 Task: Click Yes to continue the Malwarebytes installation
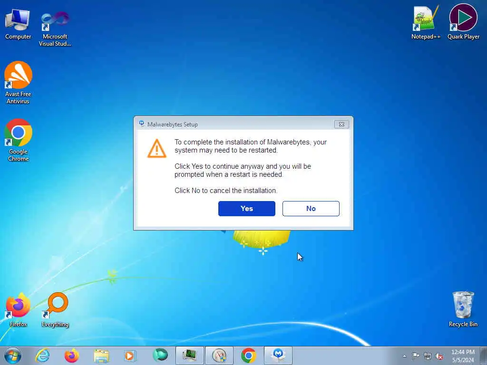pyautogui.click(x=247, y=209)
